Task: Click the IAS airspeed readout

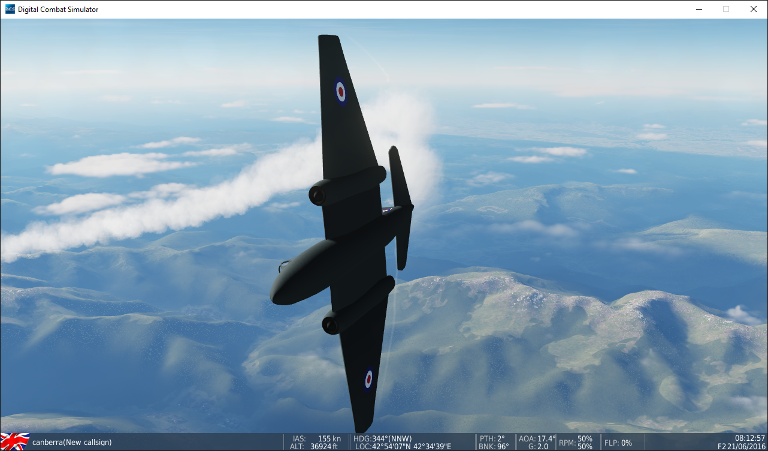Action: [316, 438]
